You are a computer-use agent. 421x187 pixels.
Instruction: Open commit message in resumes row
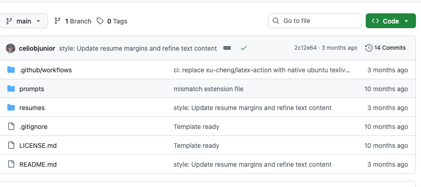pos(252,108)
